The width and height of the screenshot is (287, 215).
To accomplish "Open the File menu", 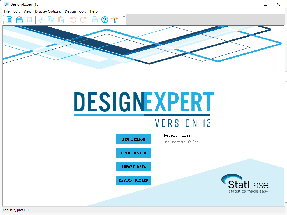I will [7, 11].
